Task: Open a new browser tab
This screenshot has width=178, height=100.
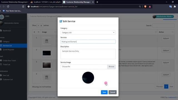Action: pyautogui.click(x=97, y=2)
